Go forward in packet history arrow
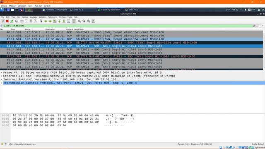This screenshot has height=149, width=265. 50,21
